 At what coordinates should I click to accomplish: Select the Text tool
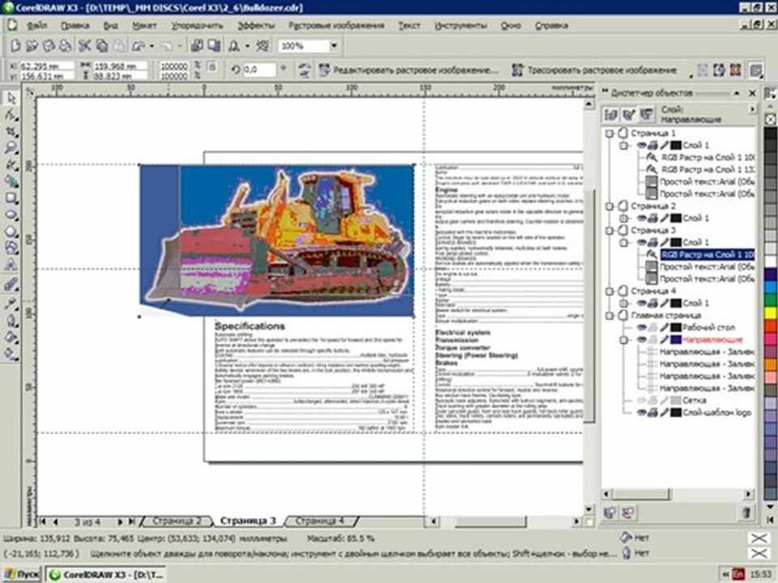point(11,266)
